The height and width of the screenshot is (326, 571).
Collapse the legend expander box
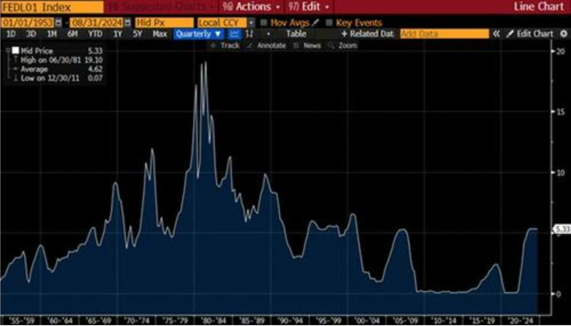coord(8,51)
